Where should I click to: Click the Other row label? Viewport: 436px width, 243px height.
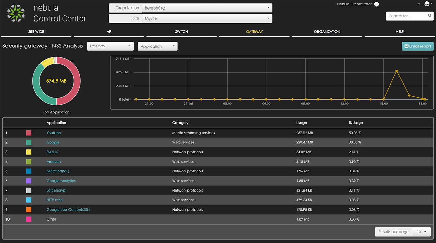tap(51, 219)
